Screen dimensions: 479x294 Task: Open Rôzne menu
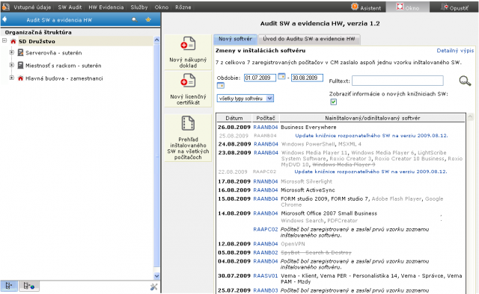click(183, 7)
